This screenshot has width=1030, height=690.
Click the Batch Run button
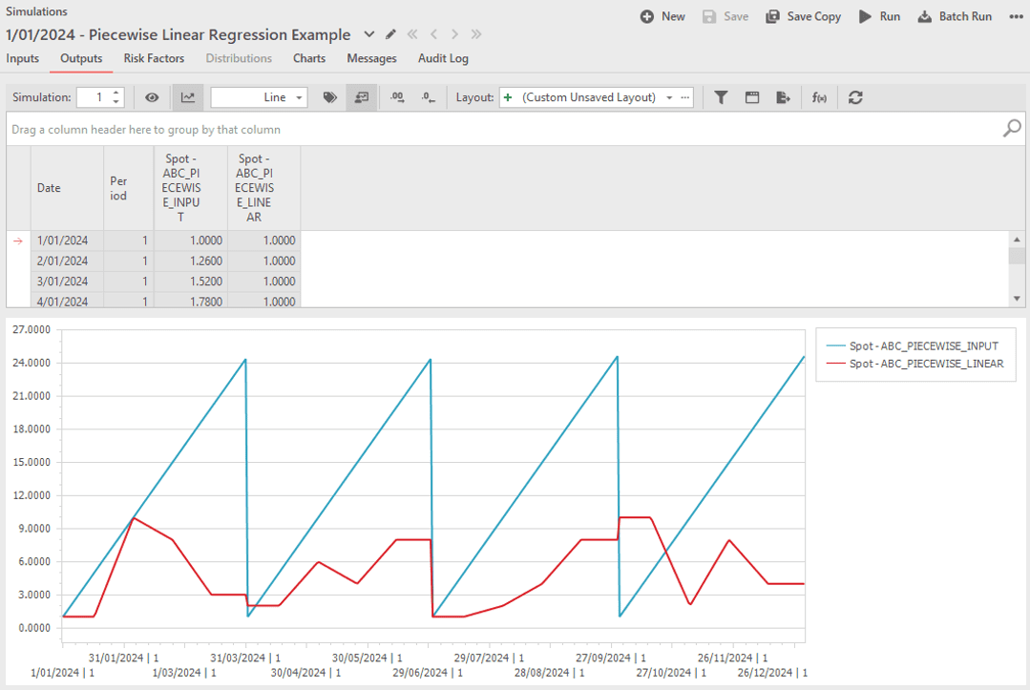(x=955, y=16)
